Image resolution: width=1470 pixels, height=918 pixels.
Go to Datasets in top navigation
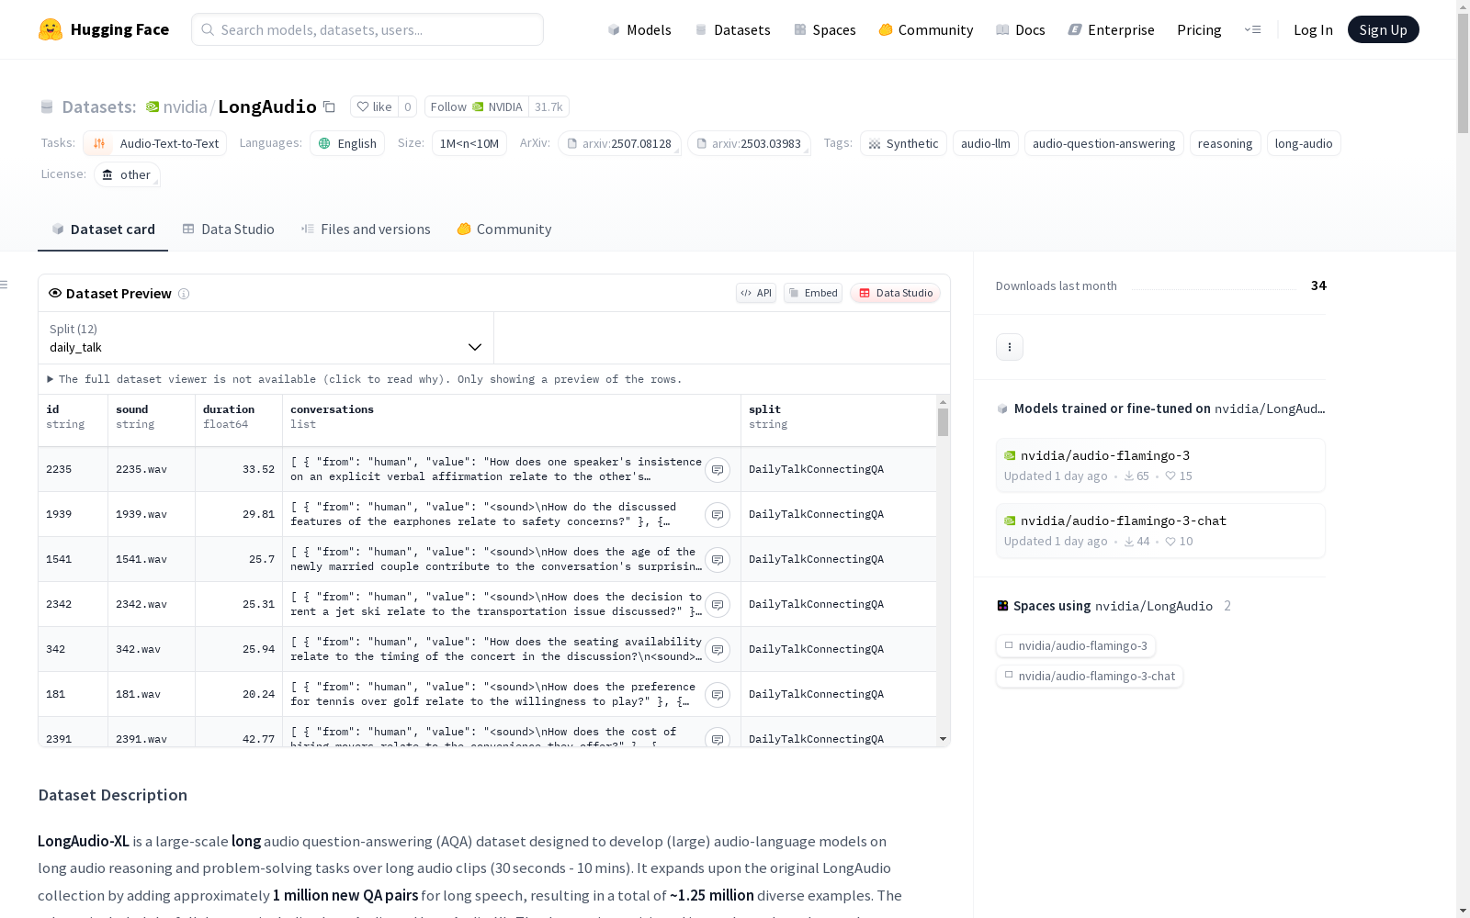732,29
